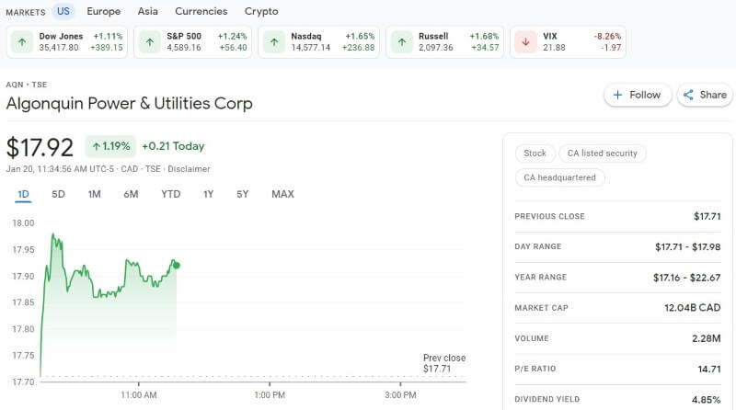Viewport: 736px width, 410px height.
Task: Click the plus icon in Follow button
Action: pyautogui.click(x=617, y=95)
